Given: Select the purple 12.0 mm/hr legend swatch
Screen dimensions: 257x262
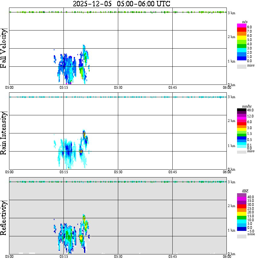Looking at the screenshot, I should 242,116.
